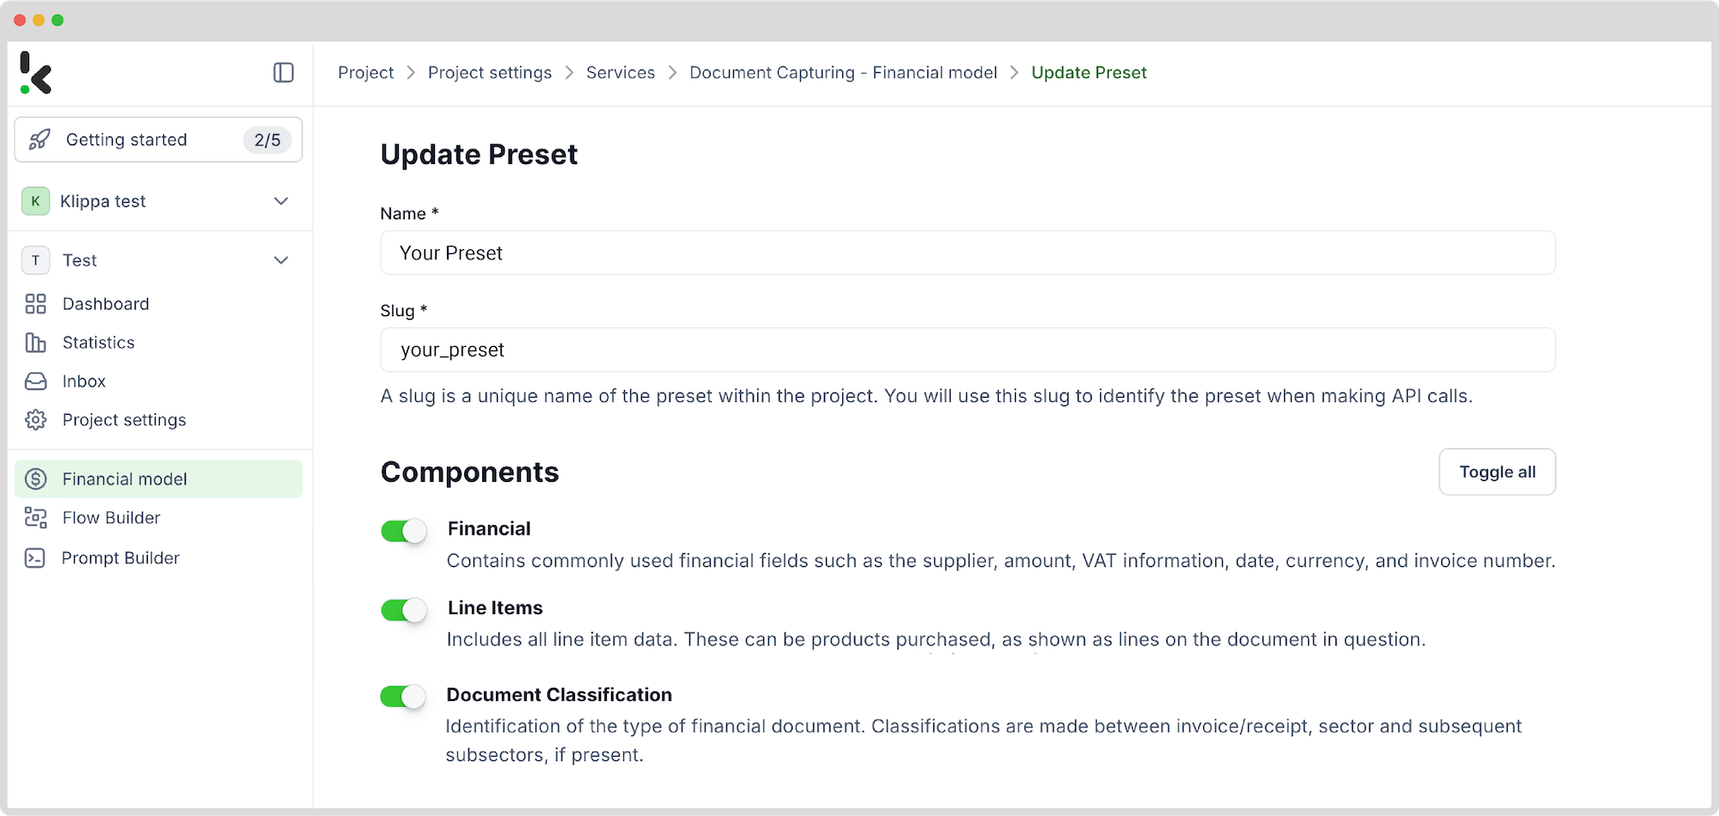Click the Project settings gear icon
1719x816 pixels.
(x=35, y=420)
